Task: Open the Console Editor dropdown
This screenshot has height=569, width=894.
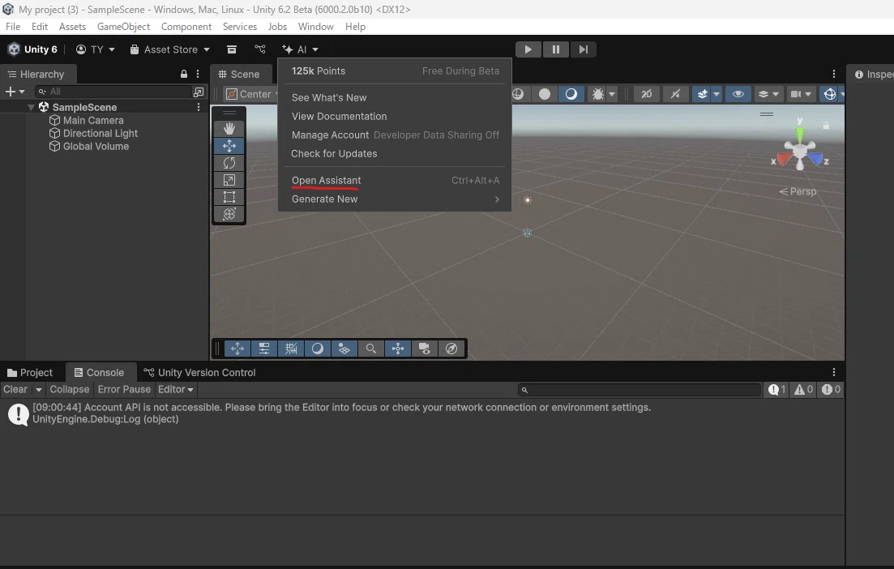Action: pyautogui.click(x=176, y=389)
